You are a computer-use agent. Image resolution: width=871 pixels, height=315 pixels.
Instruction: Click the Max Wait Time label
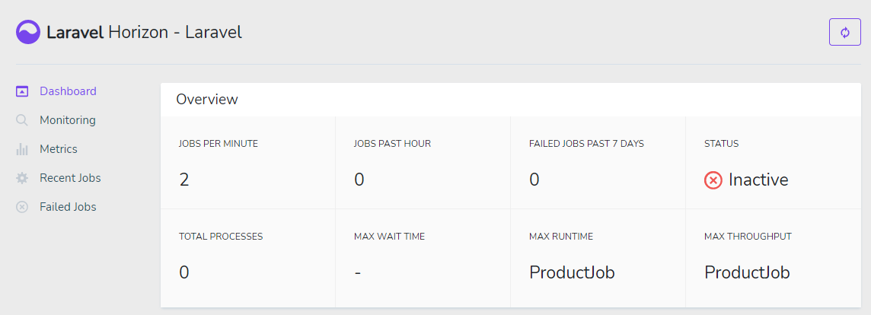(389, 236)
